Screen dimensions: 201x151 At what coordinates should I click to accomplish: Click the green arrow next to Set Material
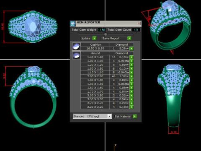tap(135, 116)
